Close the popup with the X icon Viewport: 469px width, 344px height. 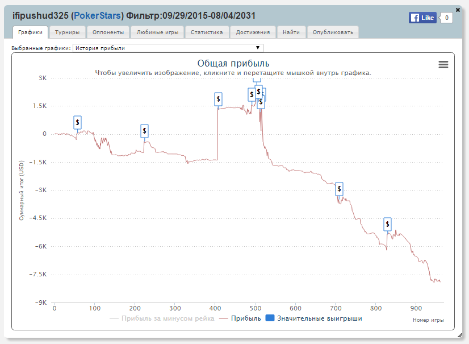coord(458,10)
